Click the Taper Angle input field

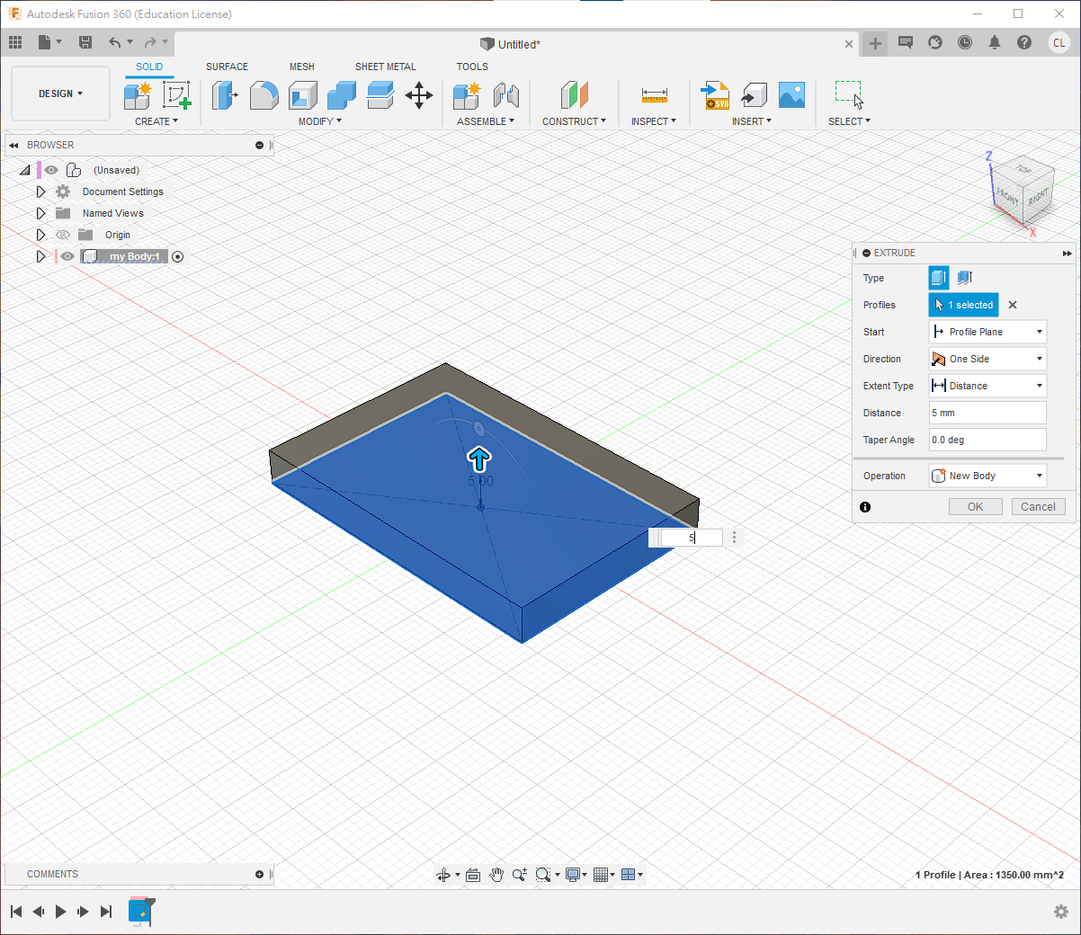click(x=987, y=440)
